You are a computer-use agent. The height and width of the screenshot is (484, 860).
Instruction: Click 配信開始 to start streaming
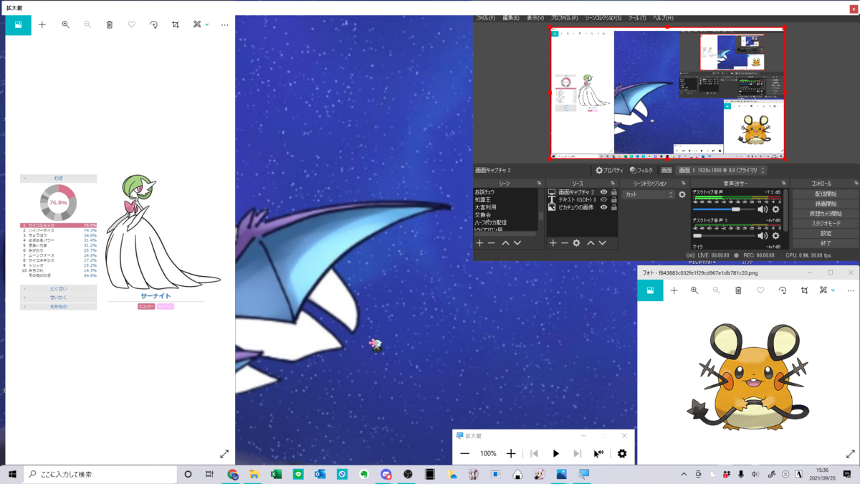[x=826, y=194]
